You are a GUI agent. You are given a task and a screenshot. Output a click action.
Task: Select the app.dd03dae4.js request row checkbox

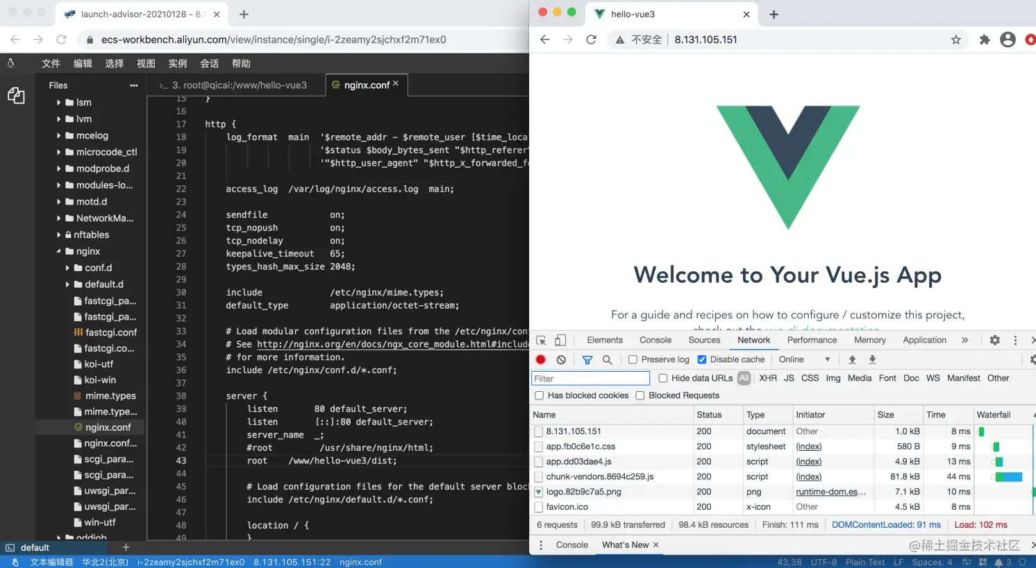pyautogui.click(x=538, y=462)
